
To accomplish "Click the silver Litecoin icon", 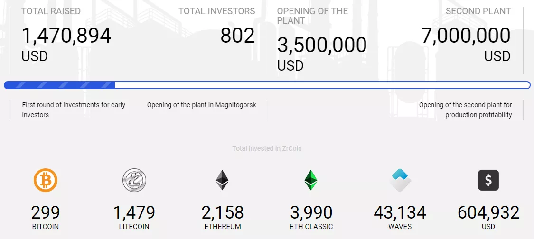I will coord(134,181).
